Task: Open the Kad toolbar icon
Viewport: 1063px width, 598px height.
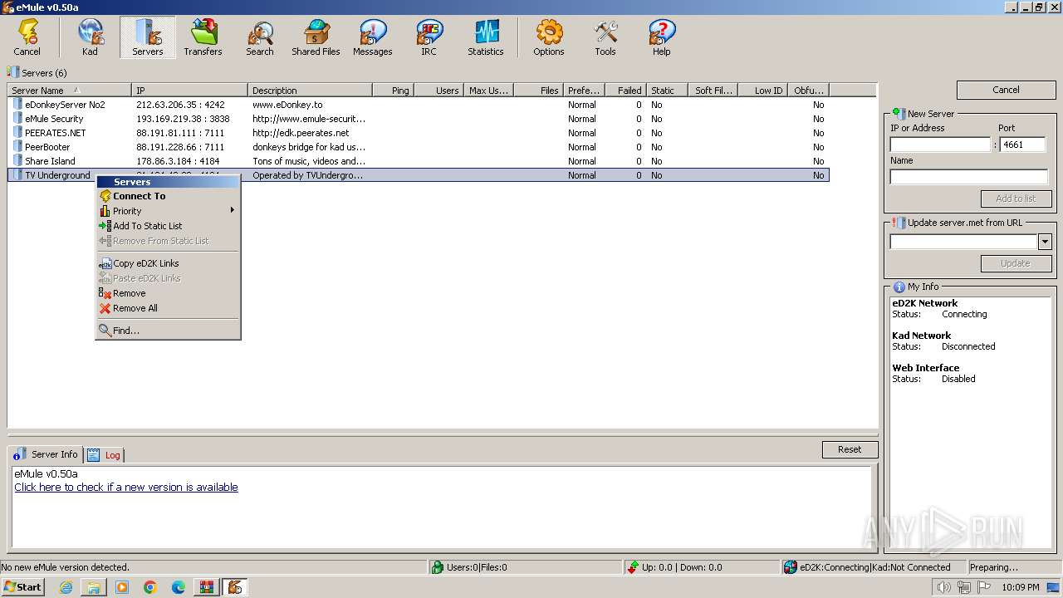Action: (x=90, y=37)
